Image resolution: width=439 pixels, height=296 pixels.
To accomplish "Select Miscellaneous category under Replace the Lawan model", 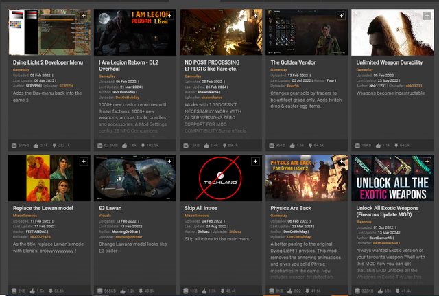I will pos(27,216).
